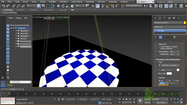Open the Modifier List dropdown

[169, 27]
